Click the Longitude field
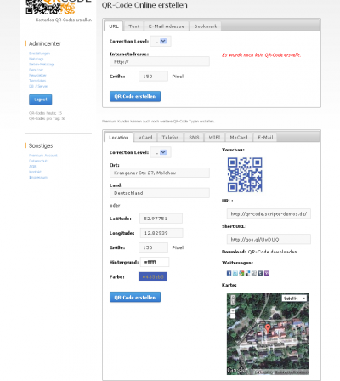340x381 pixels. (161, 233)
